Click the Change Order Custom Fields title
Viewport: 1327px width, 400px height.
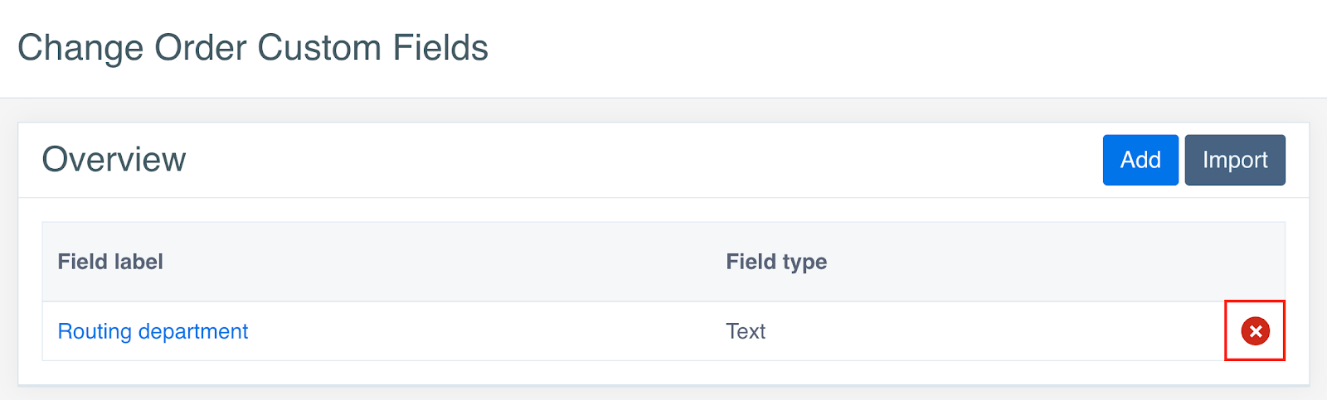pyautogui.click(x=253, y=47)
